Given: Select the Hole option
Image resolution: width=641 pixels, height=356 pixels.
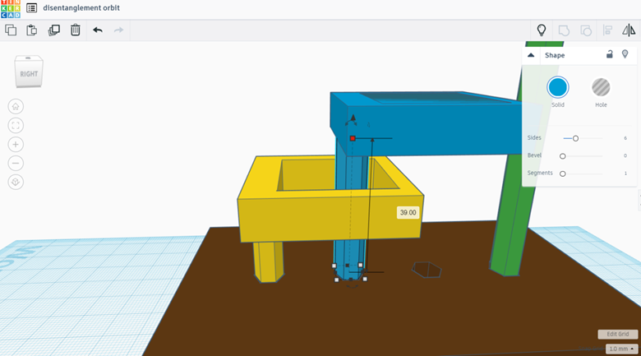Looking at the screenshot, I should pos(601,87).
